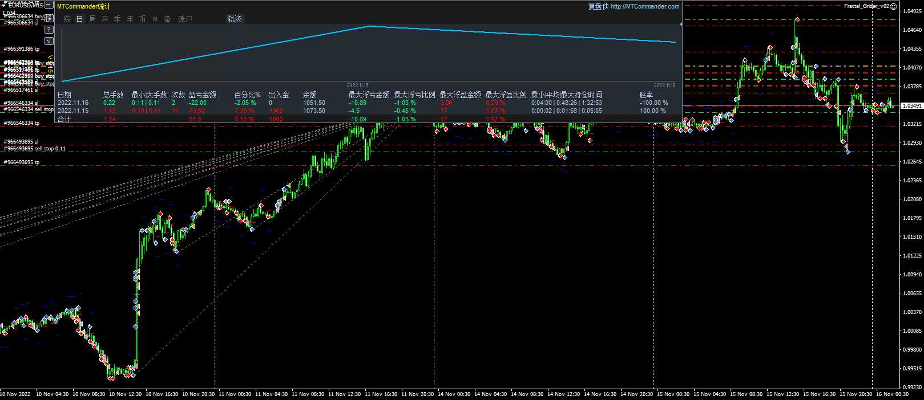924x400 pixels.
Task: Click the #966517461 sl order label
Action: (x=21, y=90)
